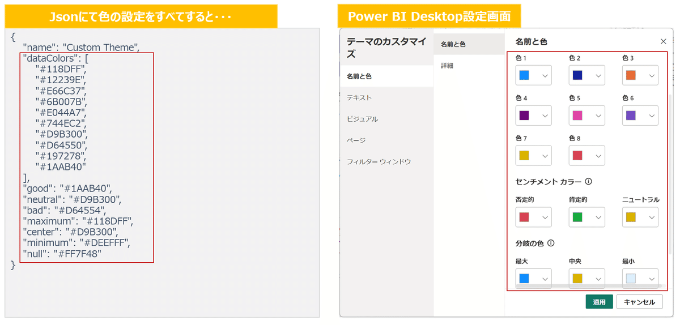Click the "#E66C37" code line

pos(61,90)
